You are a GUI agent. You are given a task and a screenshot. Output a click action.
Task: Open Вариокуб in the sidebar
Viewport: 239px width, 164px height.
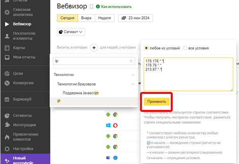[x=22, y=99]
